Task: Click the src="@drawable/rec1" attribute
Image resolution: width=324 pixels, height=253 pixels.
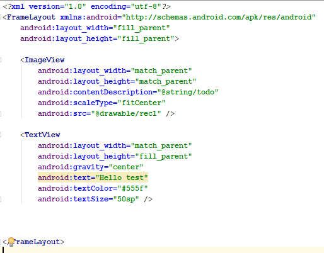Action: tap(100, 113)
